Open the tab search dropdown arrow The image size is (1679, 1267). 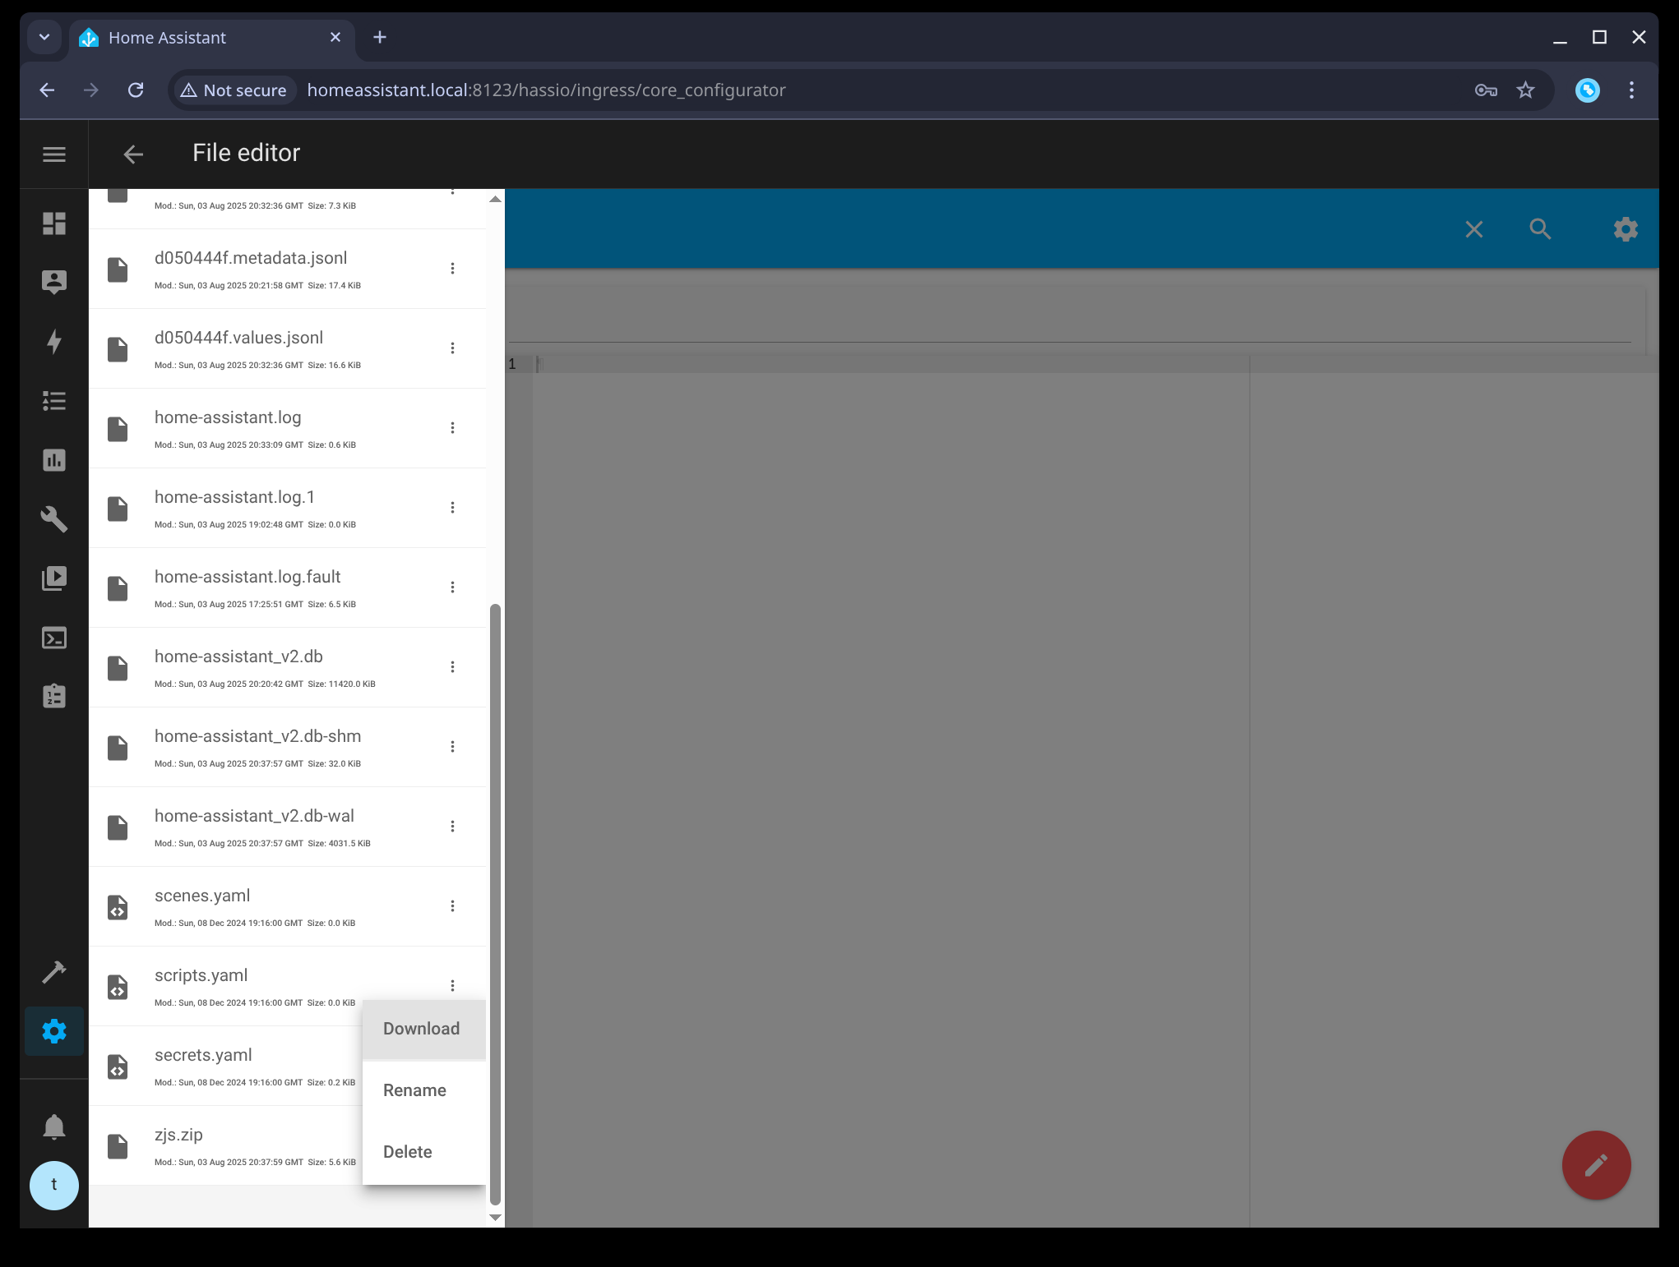click(x=44, y=38)
